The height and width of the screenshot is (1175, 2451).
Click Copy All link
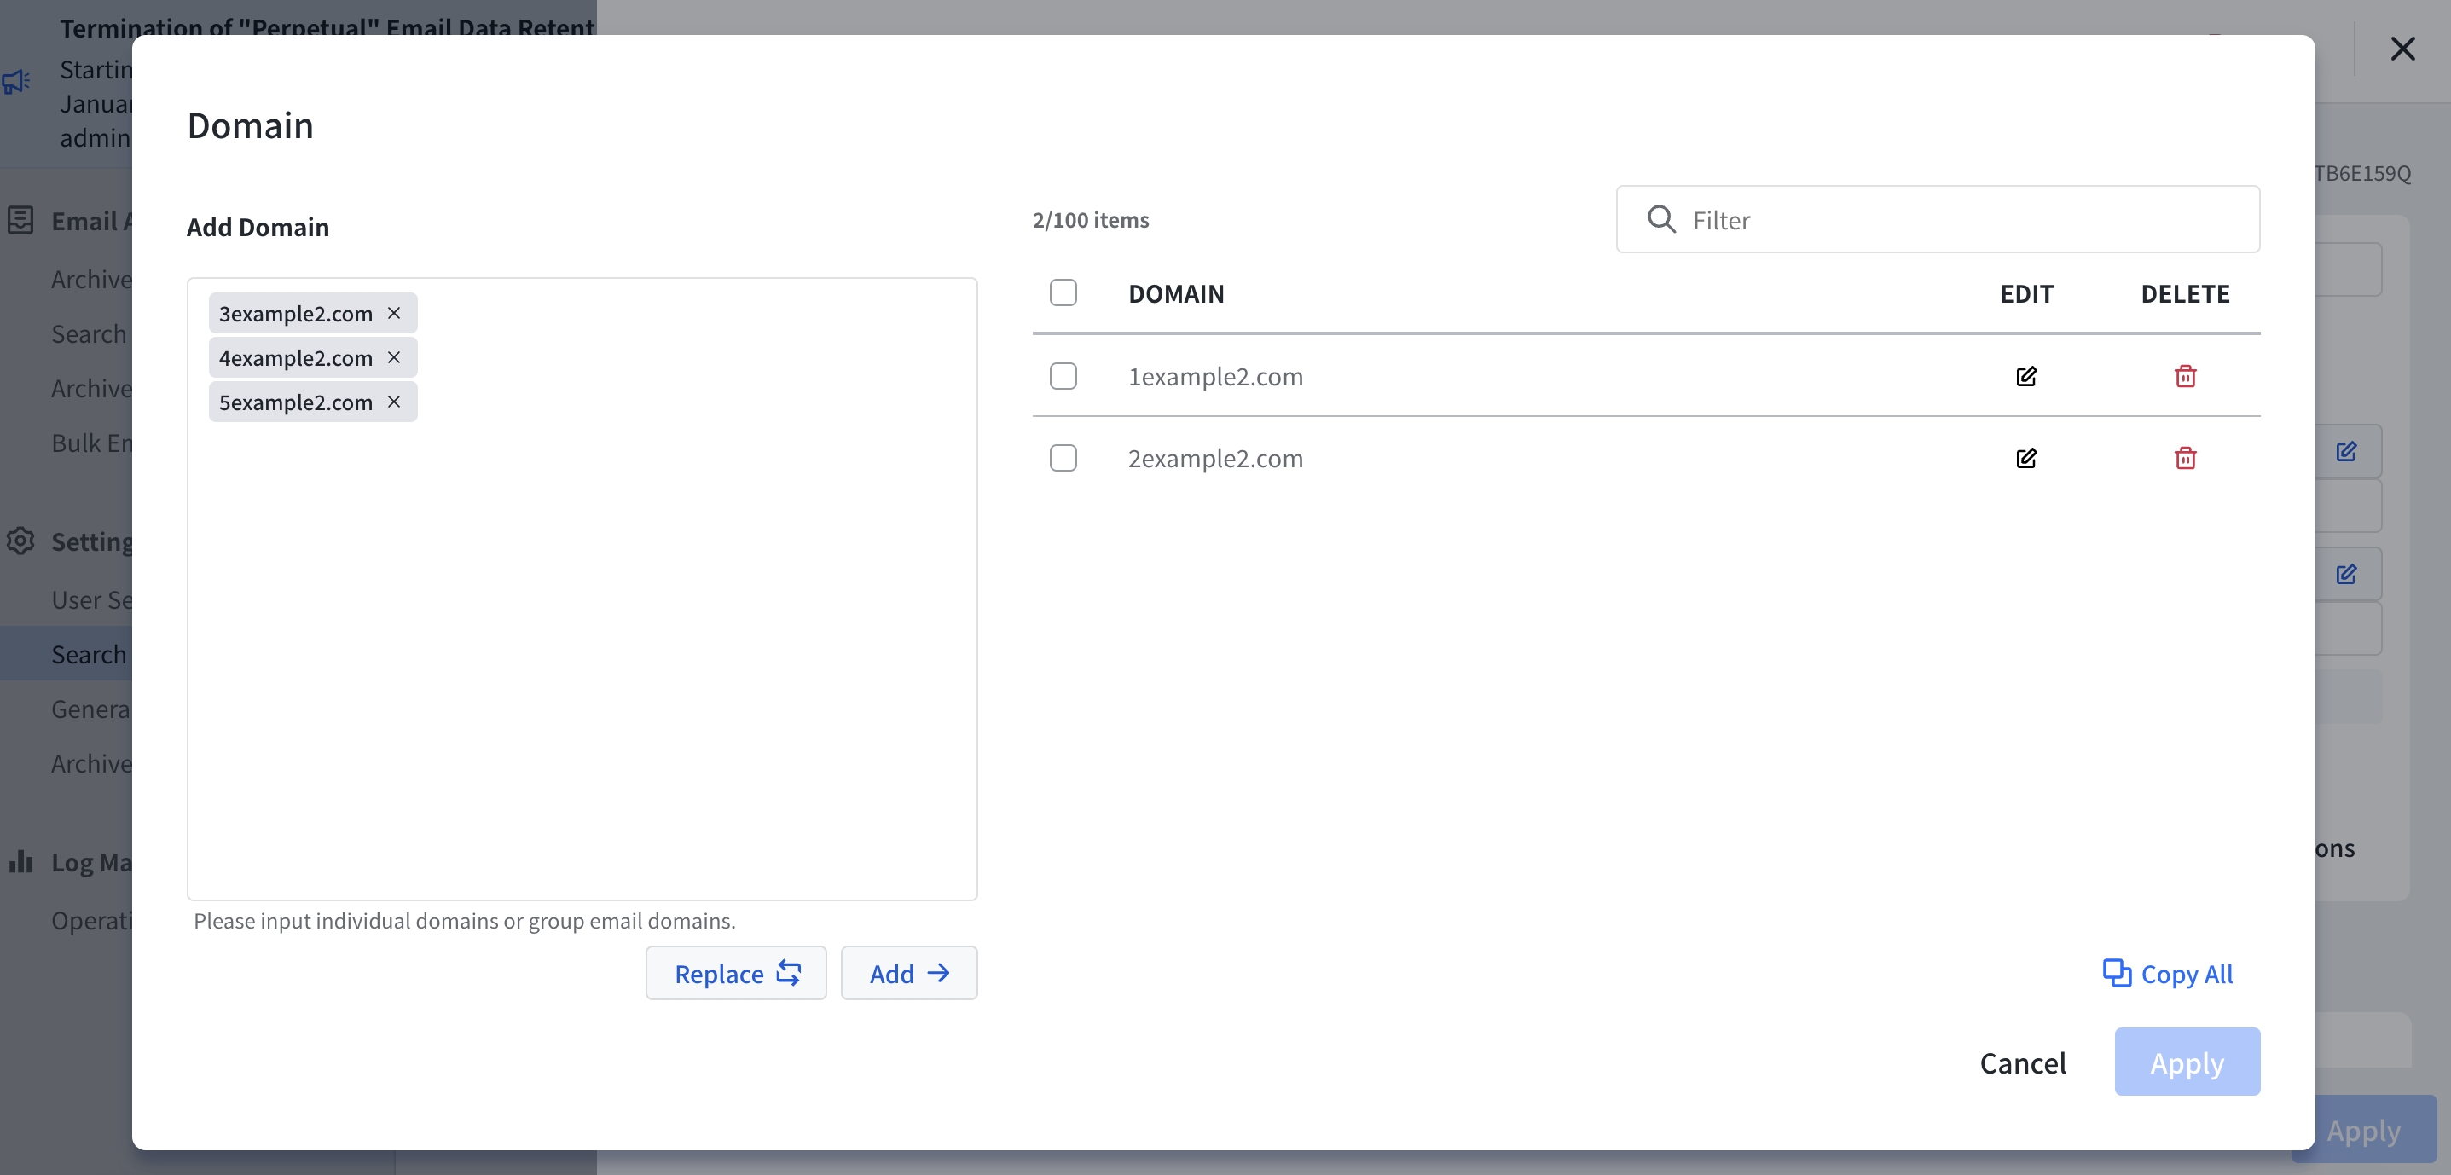click(2168, 973)
